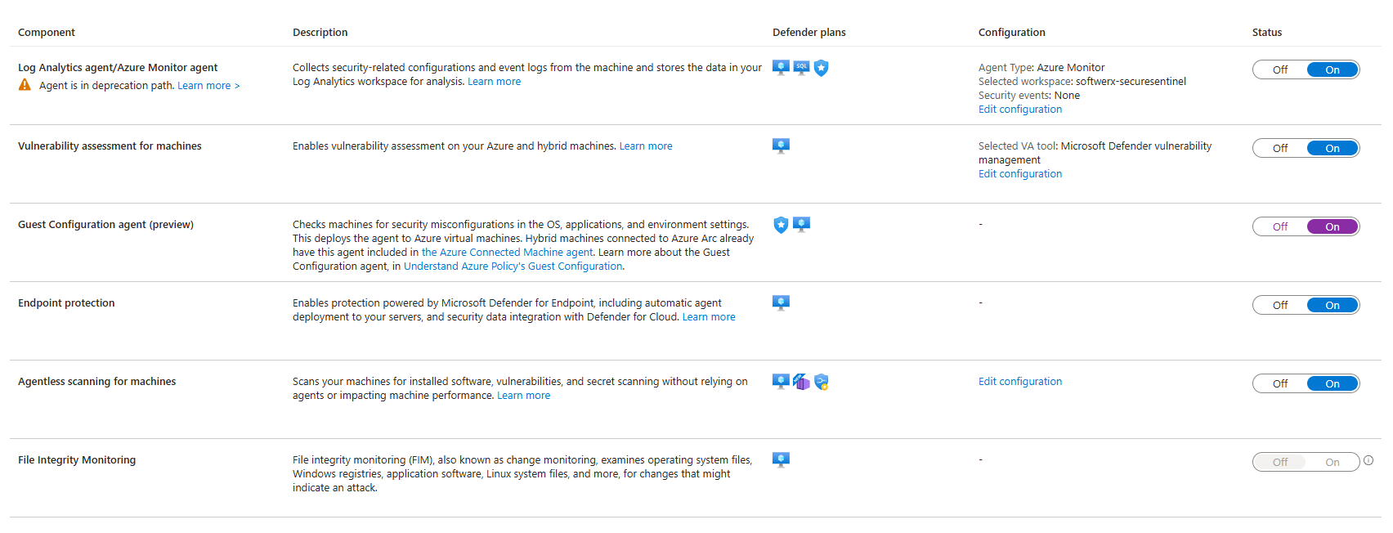Click the Description column header
Screen dimensions: 1393x533
[x=320, y=33]
